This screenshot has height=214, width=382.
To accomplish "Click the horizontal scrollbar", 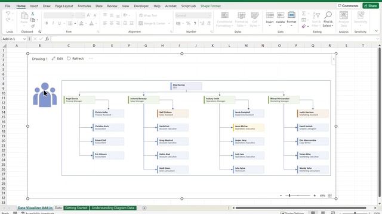I will (301, 208).
